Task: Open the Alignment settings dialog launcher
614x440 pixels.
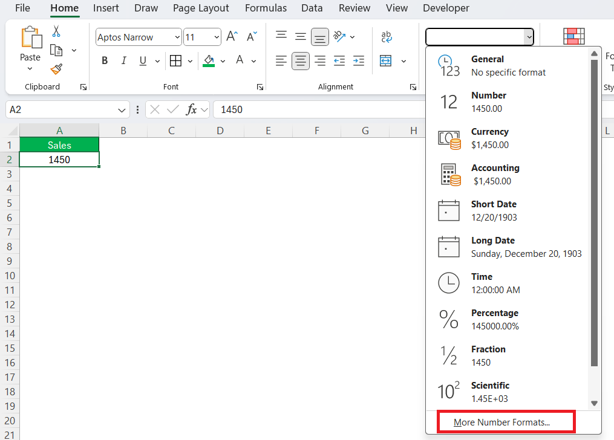Action: click(413, 87)
